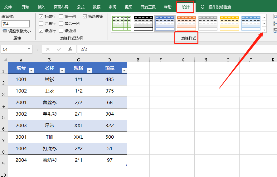Open the 审阅 tab

pos(113,7)
